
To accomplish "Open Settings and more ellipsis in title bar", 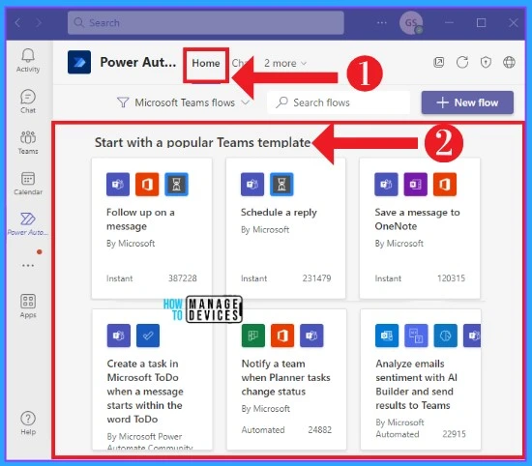I will point(382,23).
